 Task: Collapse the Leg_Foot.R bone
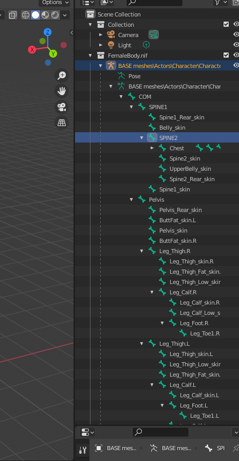click(x=162, y=323)
